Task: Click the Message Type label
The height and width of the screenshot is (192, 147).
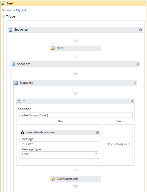Action: pyautogui.click(x=31, y=150)
